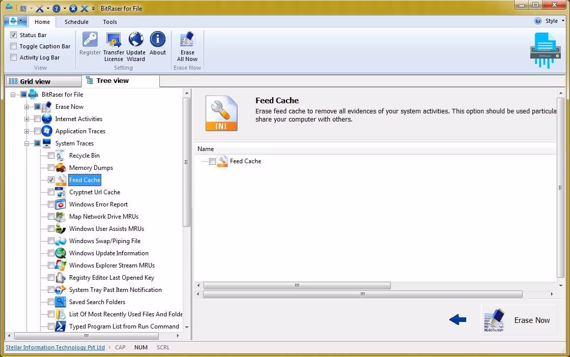Open Stellar Information Technology Pvt Ltd link
The image size is (570, 357).
55,347
